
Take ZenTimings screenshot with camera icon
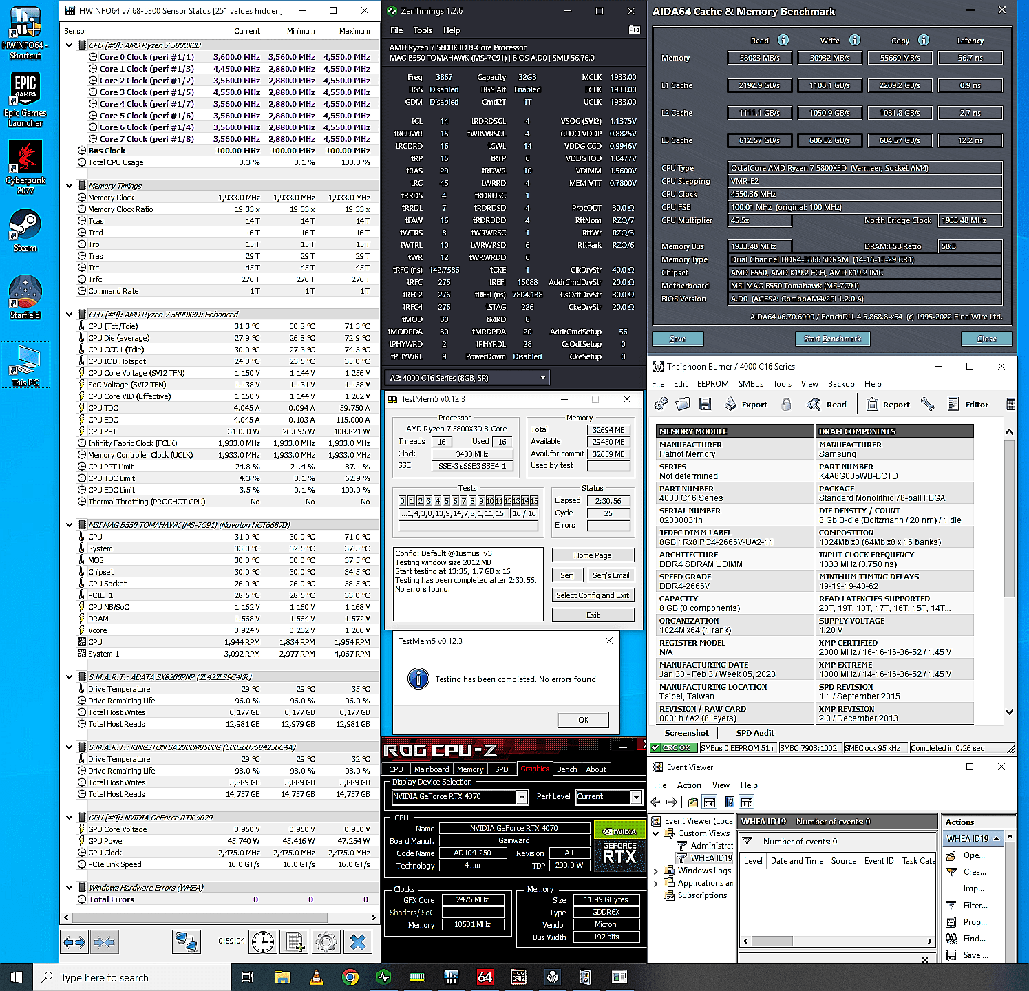[635, 30]
